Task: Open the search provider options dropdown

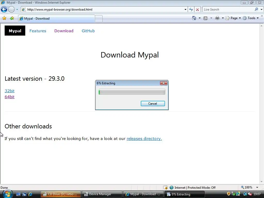Action: 261,10
